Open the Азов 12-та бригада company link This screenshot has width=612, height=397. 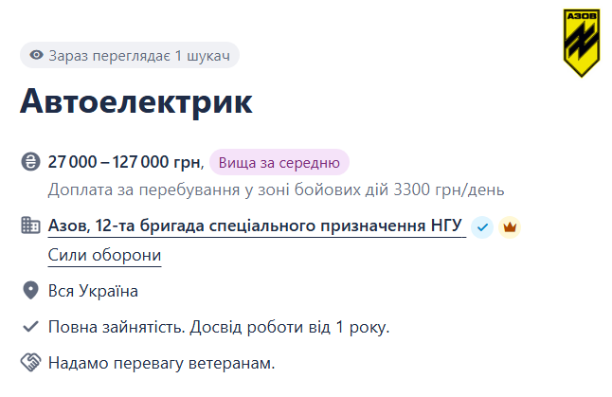(x=255, y=226)
